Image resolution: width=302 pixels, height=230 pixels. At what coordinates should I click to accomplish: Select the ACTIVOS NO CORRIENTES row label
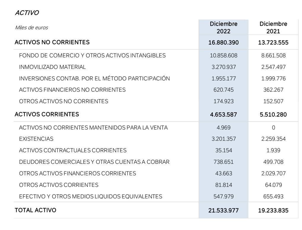pyautogui.click(x=52, y=42)
